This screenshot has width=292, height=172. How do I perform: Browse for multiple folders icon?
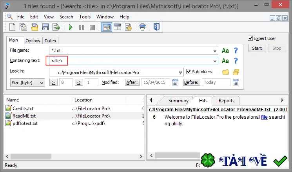pos(236,72)
